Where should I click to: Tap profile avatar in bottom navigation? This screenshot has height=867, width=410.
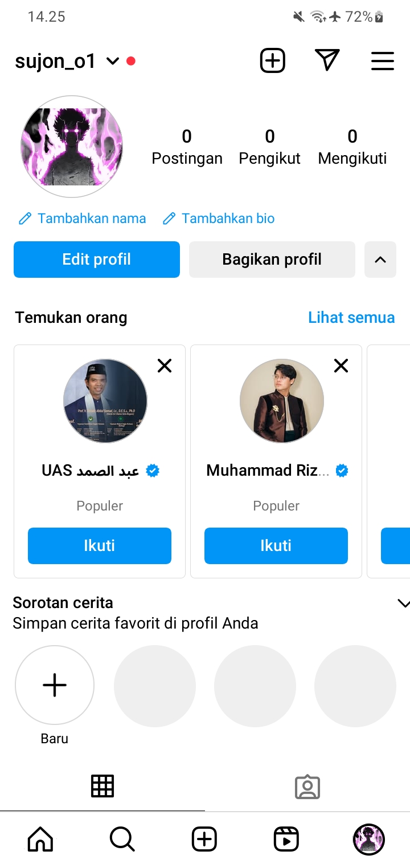[x=368, y=839]
